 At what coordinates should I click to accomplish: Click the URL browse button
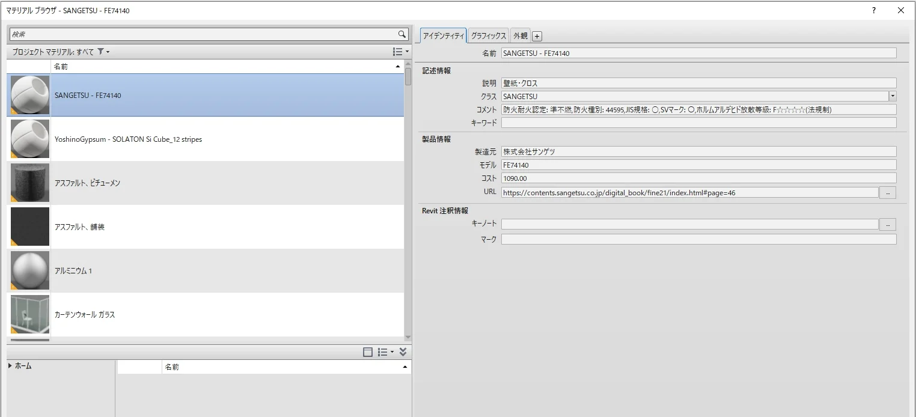click(888, 192)
